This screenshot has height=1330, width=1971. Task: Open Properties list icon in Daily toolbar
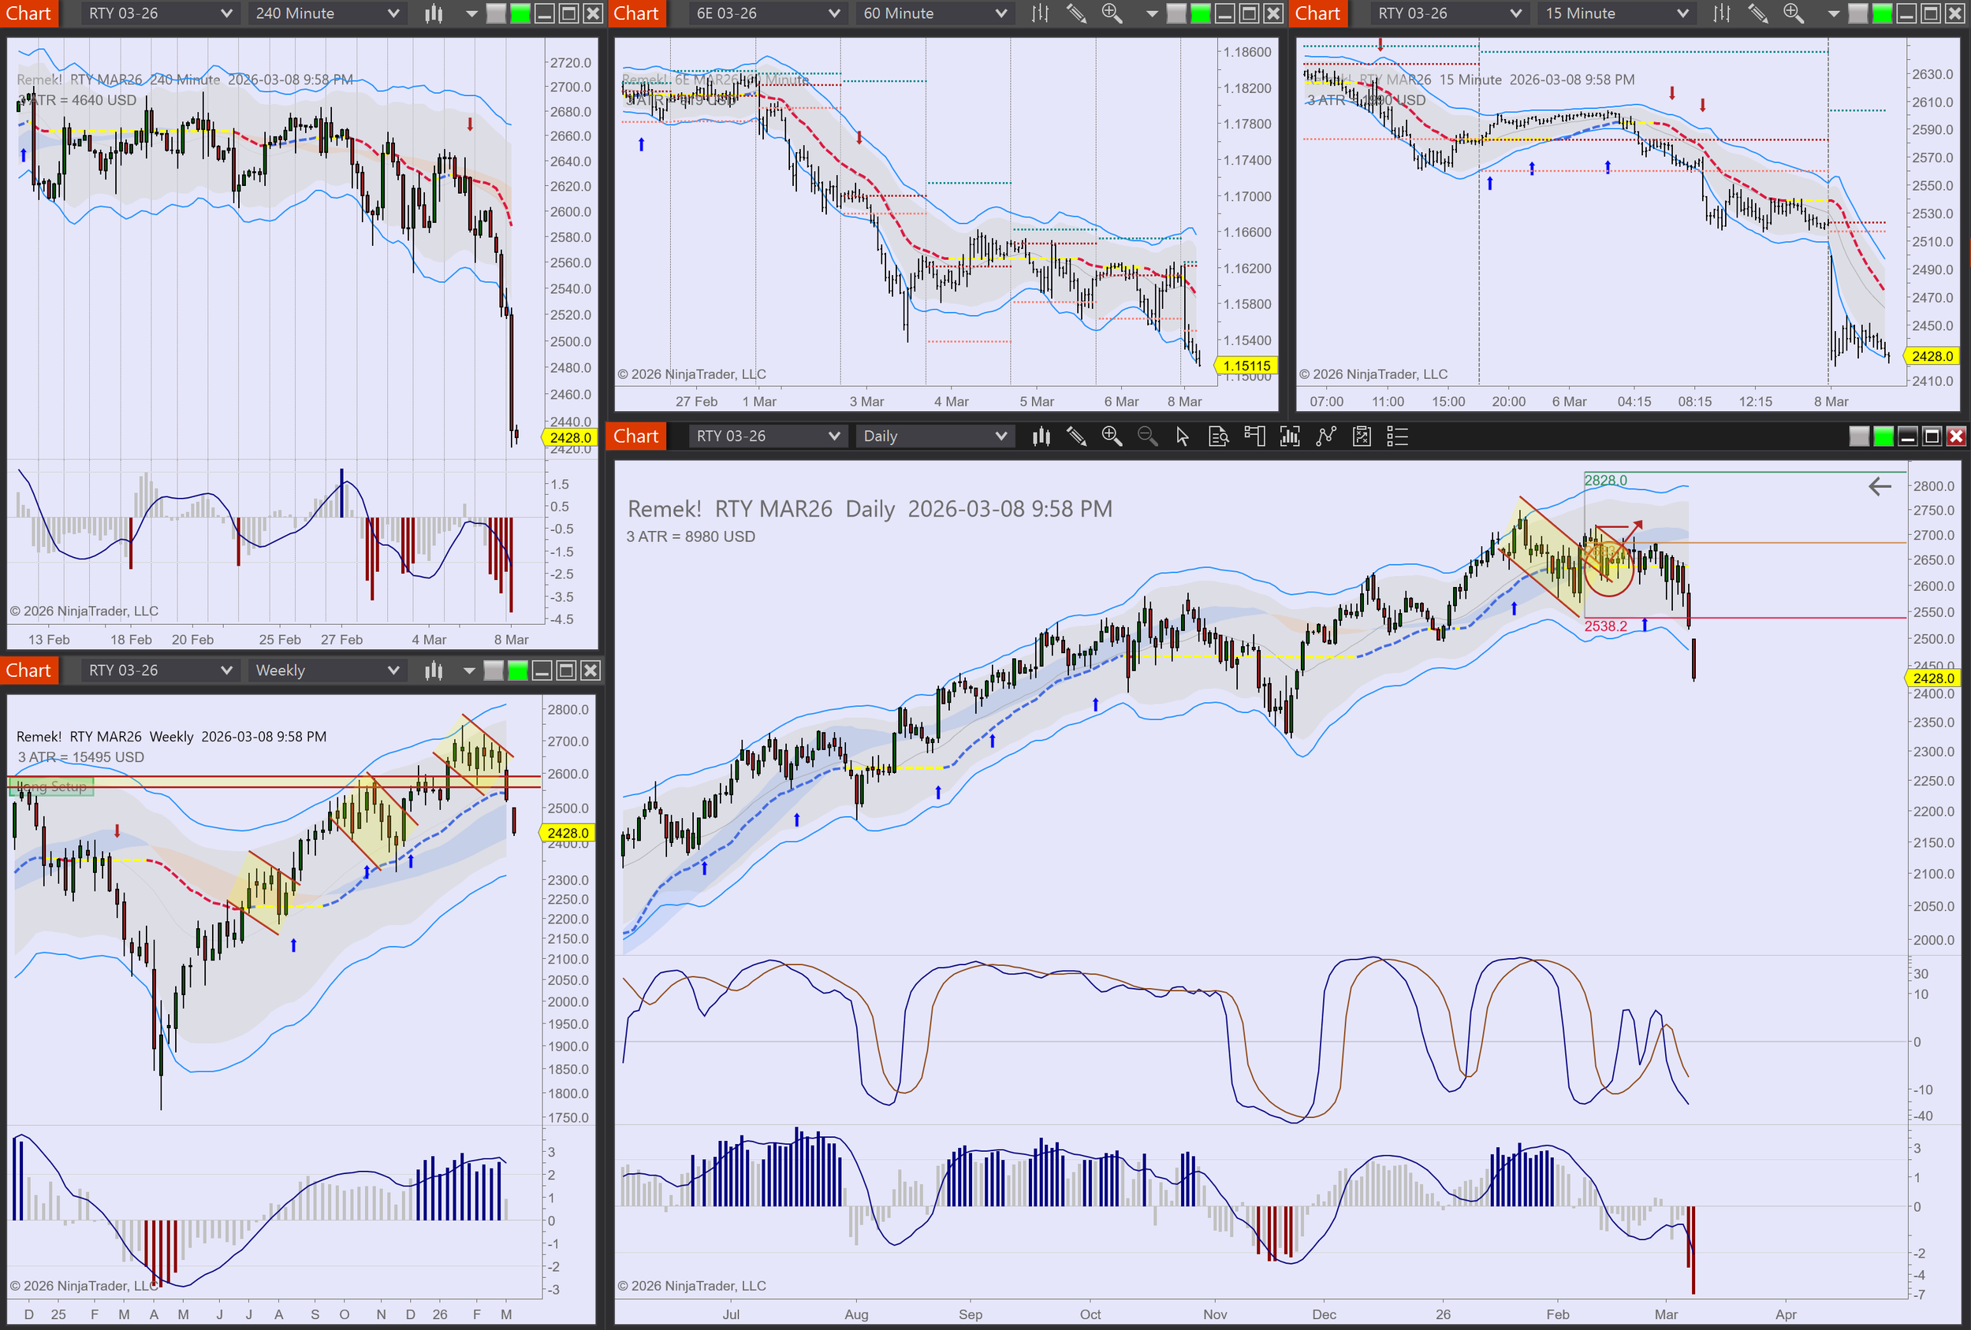coord(1397,437)
